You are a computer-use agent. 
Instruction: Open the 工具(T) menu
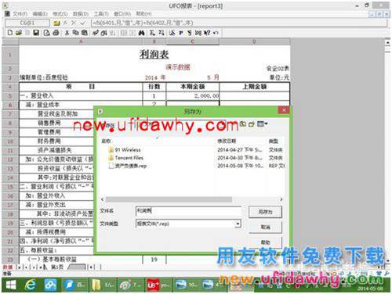coord(101,13)
